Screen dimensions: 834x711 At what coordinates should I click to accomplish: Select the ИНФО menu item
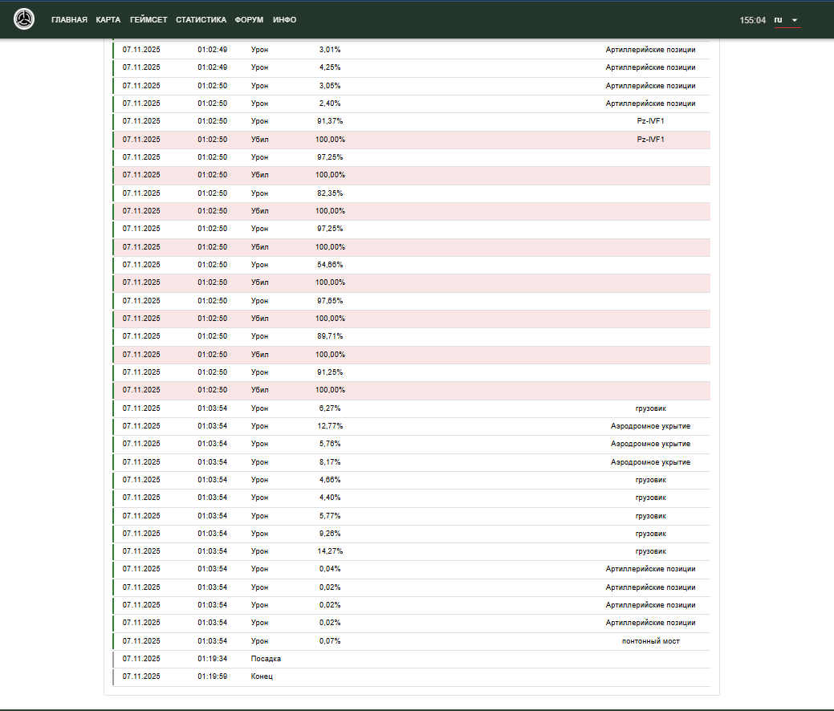click(284, 20)
